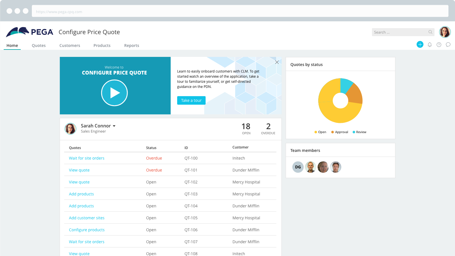Play the welcome video
This screenshot has height=256, width=455.
(x=114, y=93)
